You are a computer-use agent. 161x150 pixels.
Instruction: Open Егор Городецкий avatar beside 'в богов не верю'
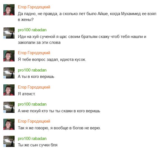(x=9, y=124)
